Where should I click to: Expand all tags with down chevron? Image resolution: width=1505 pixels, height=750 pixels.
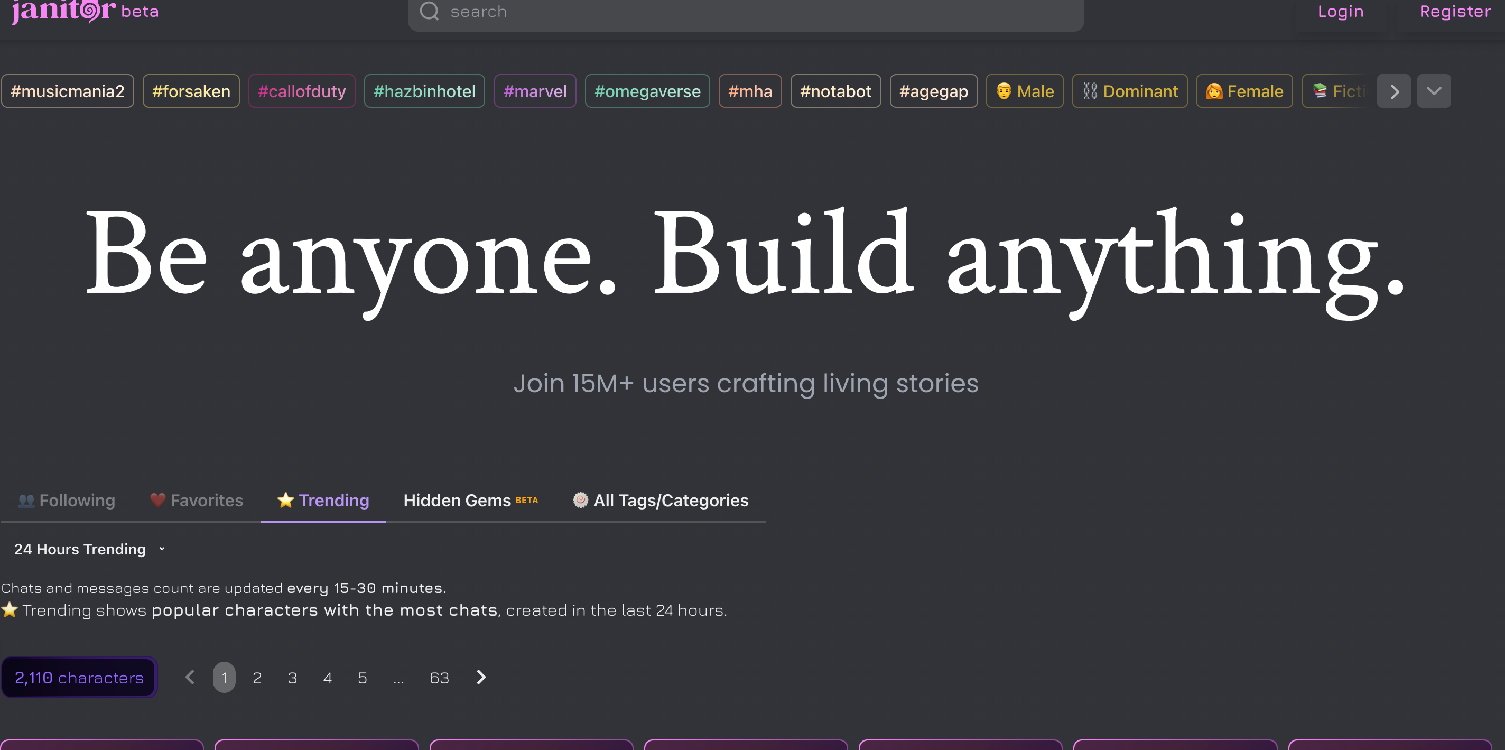click(1434, 91)
